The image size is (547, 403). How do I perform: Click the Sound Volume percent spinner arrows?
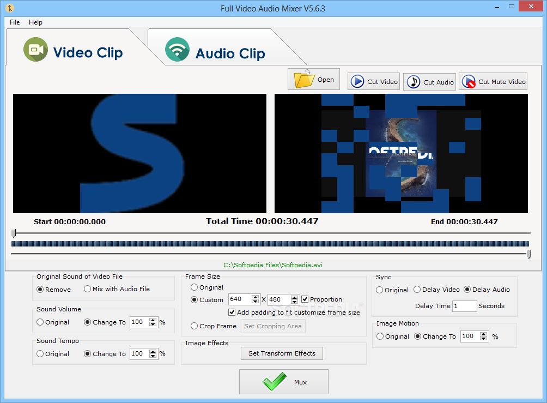point(153,322)
